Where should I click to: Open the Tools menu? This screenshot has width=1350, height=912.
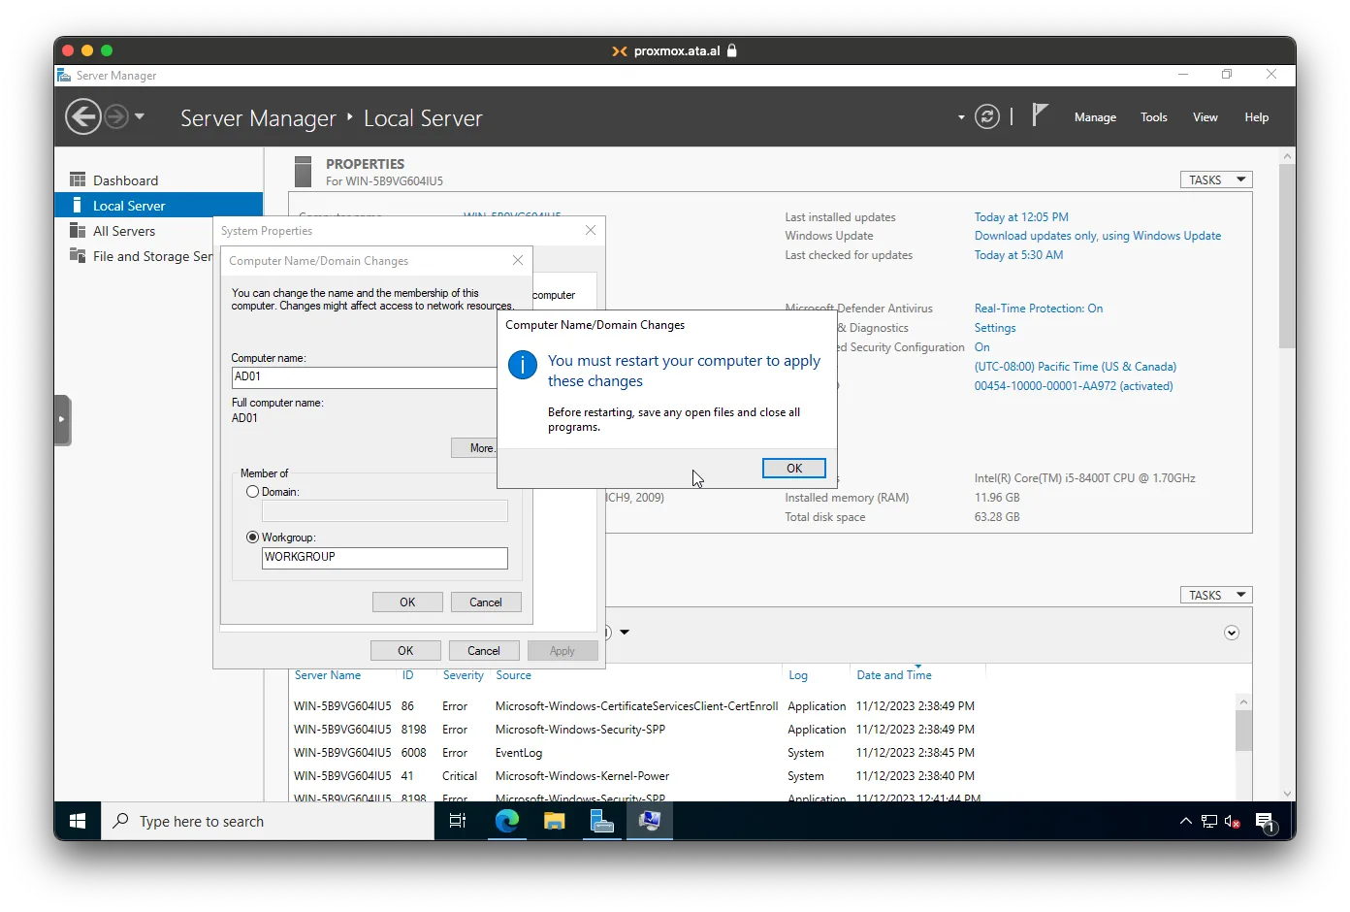1153,117
